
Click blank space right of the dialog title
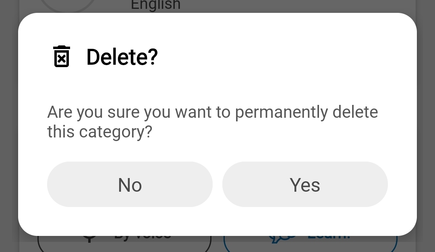tap(282, 57)
